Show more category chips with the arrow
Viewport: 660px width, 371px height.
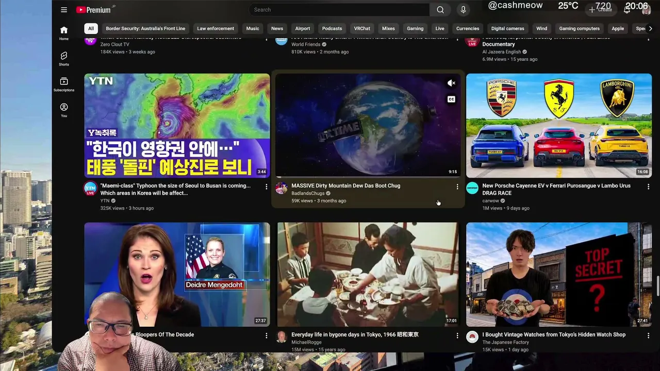(650, 29)
